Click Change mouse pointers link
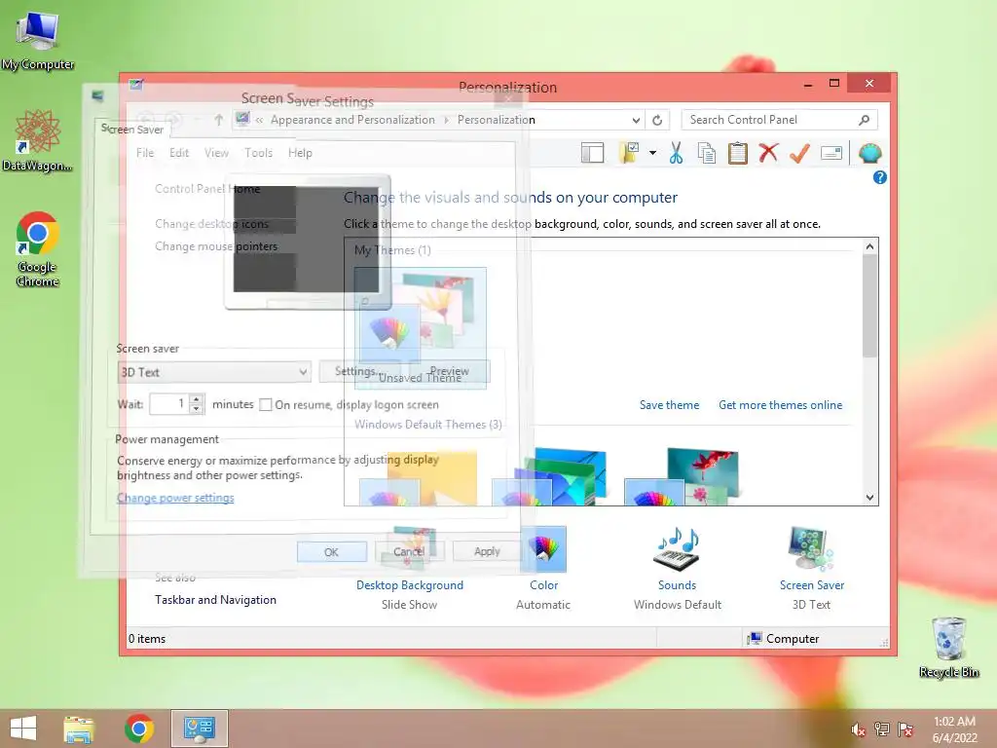Image resolution: width=997 pixels, height=748 pixels. pos(216,246)
